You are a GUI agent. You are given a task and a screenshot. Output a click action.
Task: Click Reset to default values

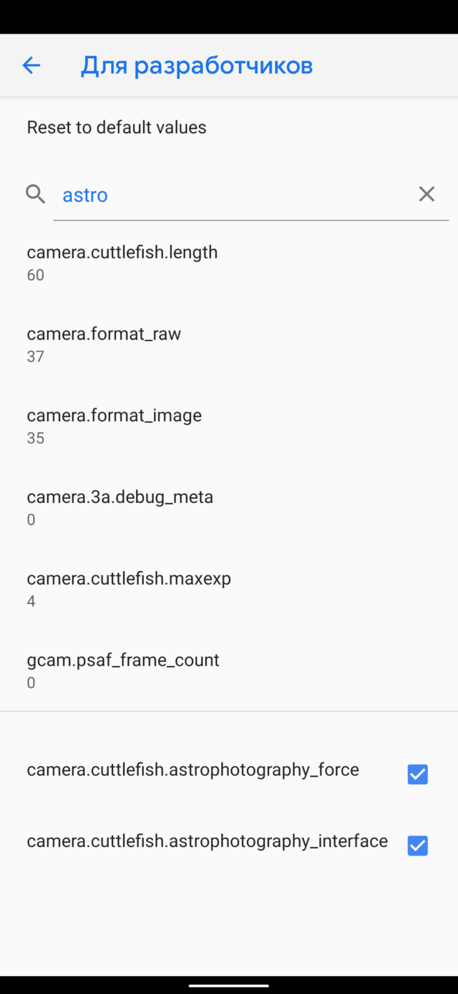[x=117, y=128]
